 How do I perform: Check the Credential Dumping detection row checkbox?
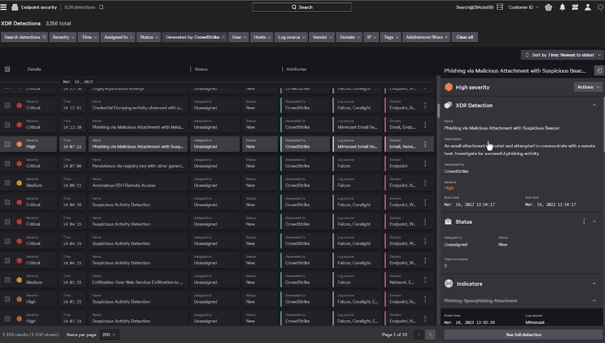click(x=7, y=105)
